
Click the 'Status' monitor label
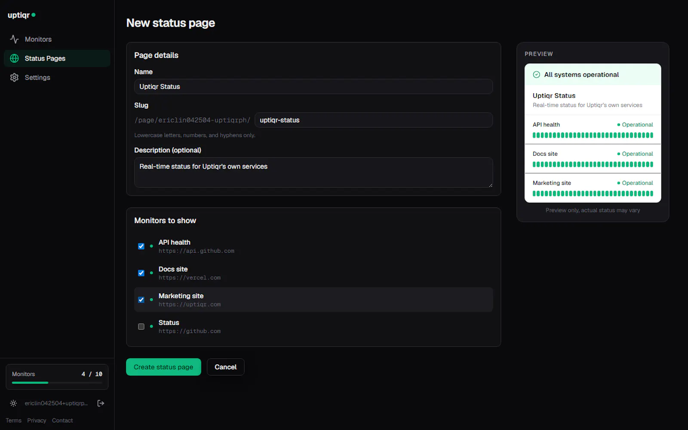(169, 322)
